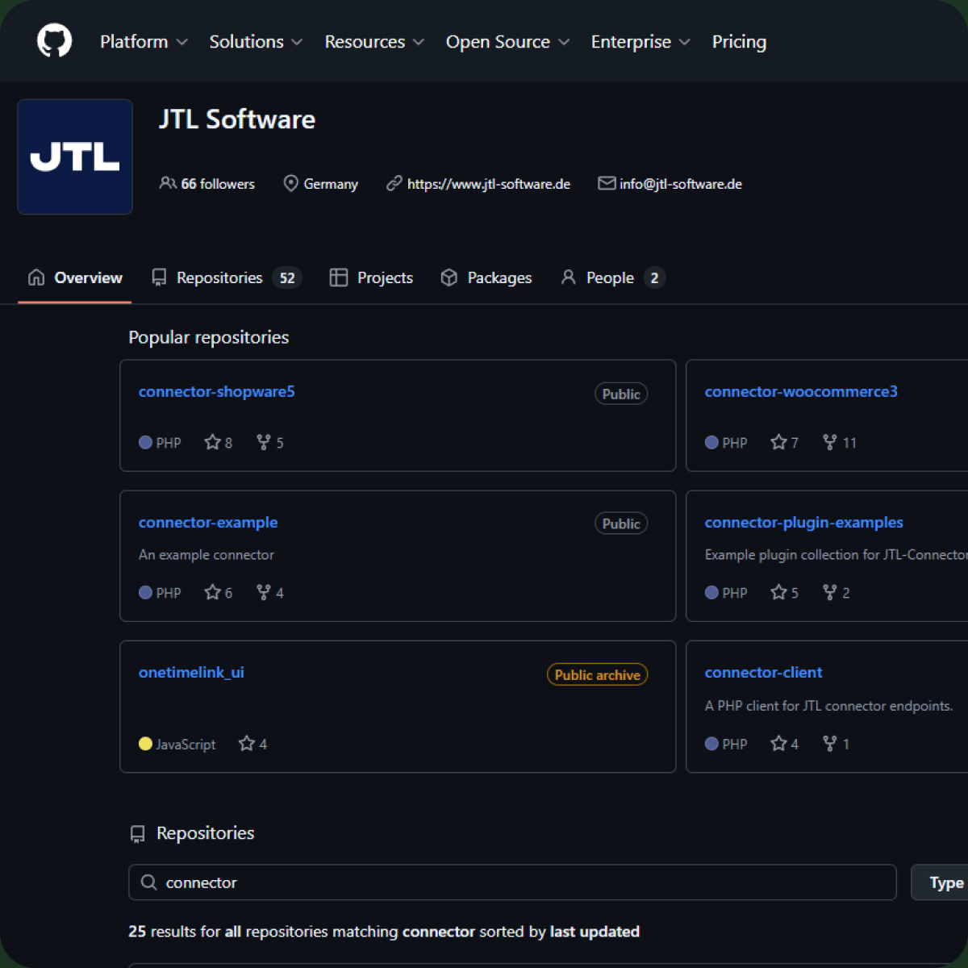Screen dimensions: 968x968
Task: Click the Repositories tab repo icon
Action: pos(160,277)
